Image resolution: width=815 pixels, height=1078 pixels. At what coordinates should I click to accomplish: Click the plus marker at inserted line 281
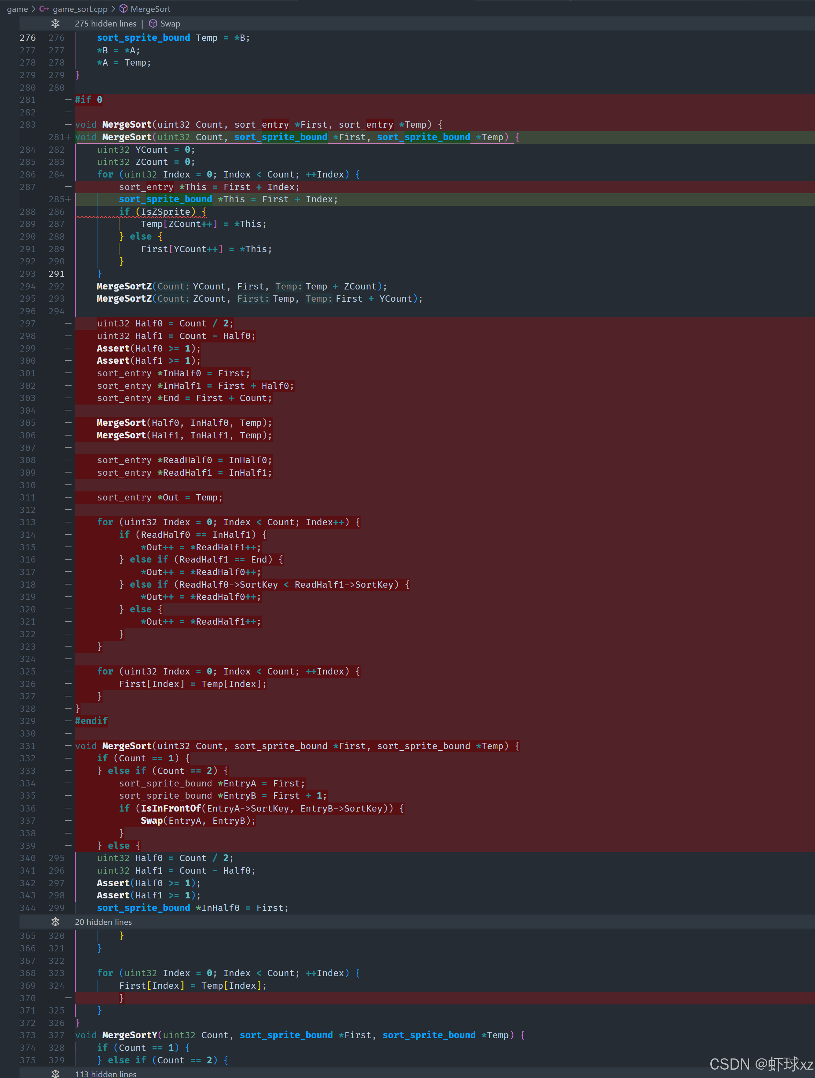pos(68,137)
